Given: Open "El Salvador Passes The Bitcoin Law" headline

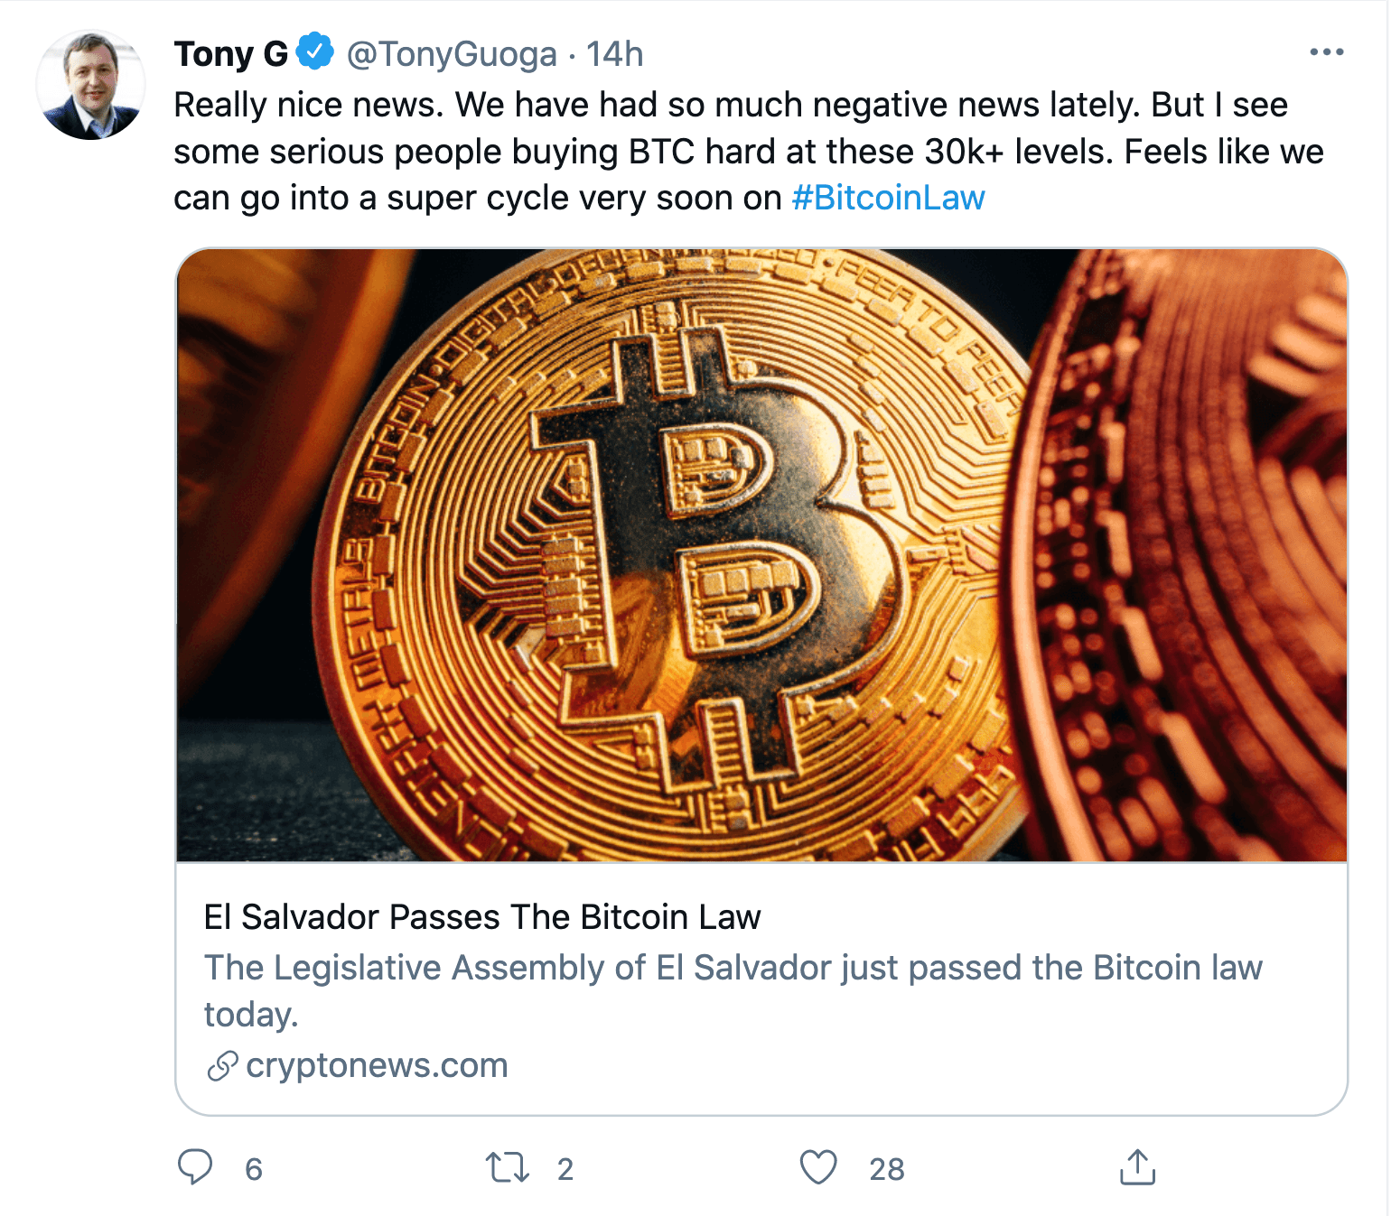Looking at the screenshot, I should (482, 917).
